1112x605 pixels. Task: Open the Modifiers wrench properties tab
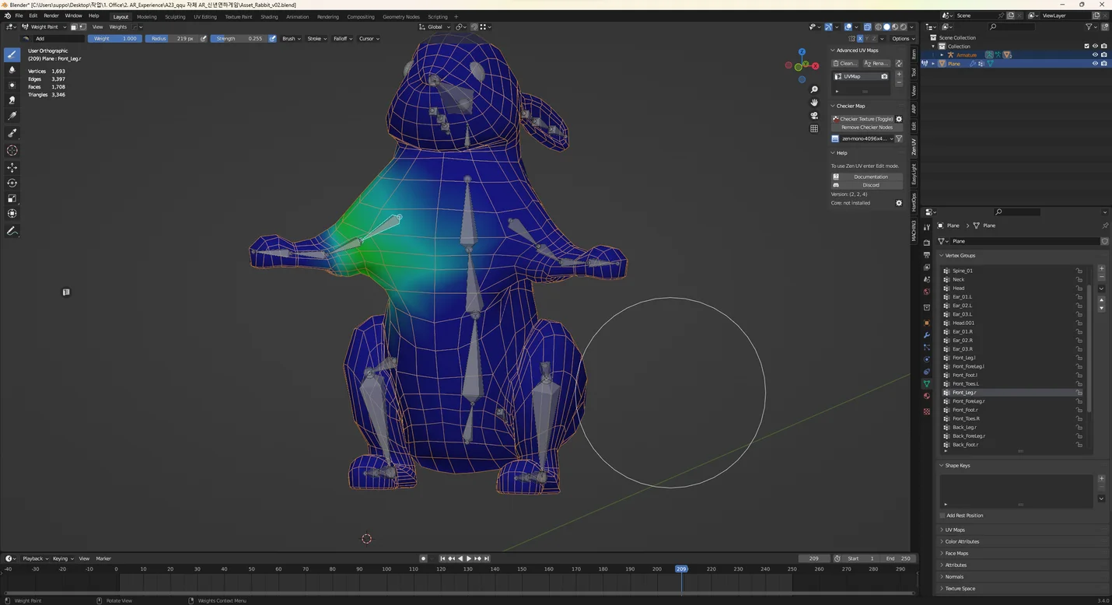[x=926, y=334]
